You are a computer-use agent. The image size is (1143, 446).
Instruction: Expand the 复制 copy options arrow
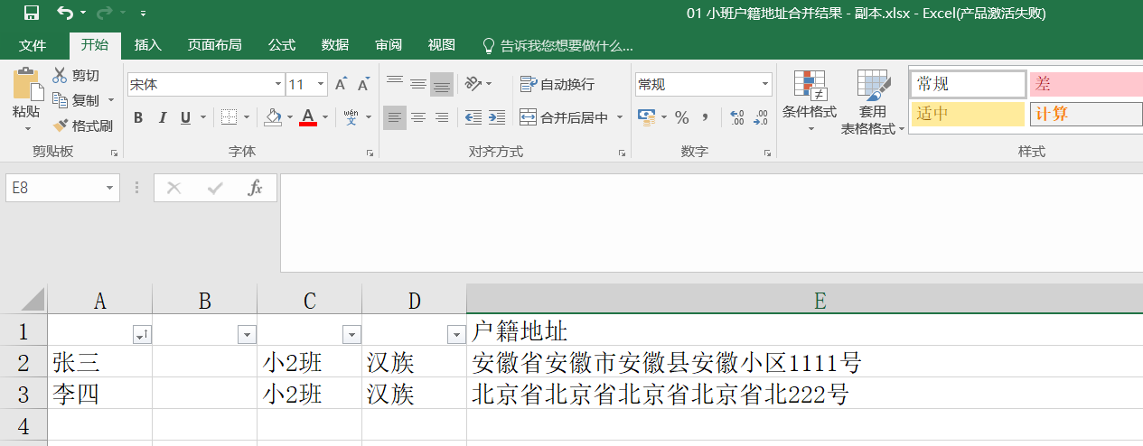[111, 100]
